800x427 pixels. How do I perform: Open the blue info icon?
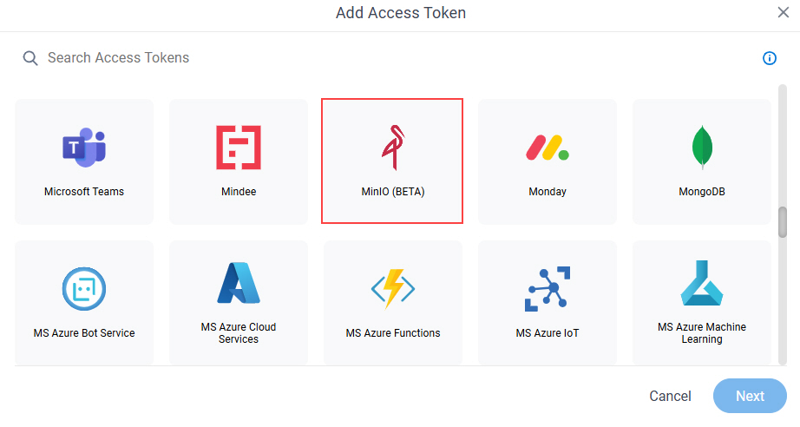(x=770, y=58)
